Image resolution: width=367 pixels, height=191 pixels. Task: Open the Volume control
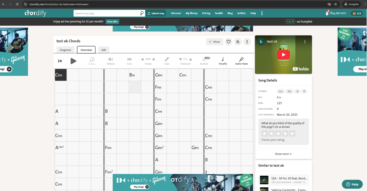[x=111, y=61]
